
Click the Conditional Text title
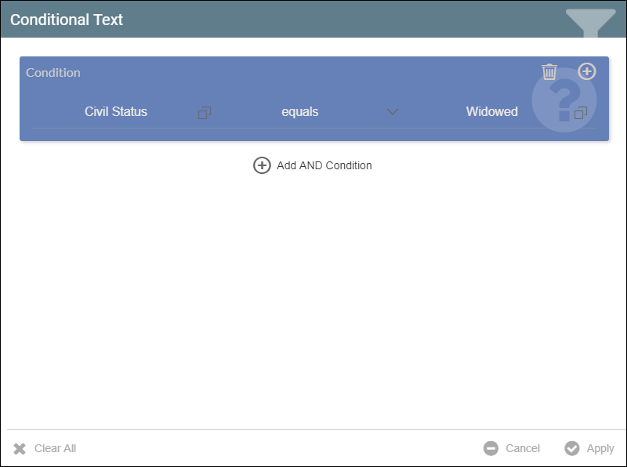coord(67,20)
